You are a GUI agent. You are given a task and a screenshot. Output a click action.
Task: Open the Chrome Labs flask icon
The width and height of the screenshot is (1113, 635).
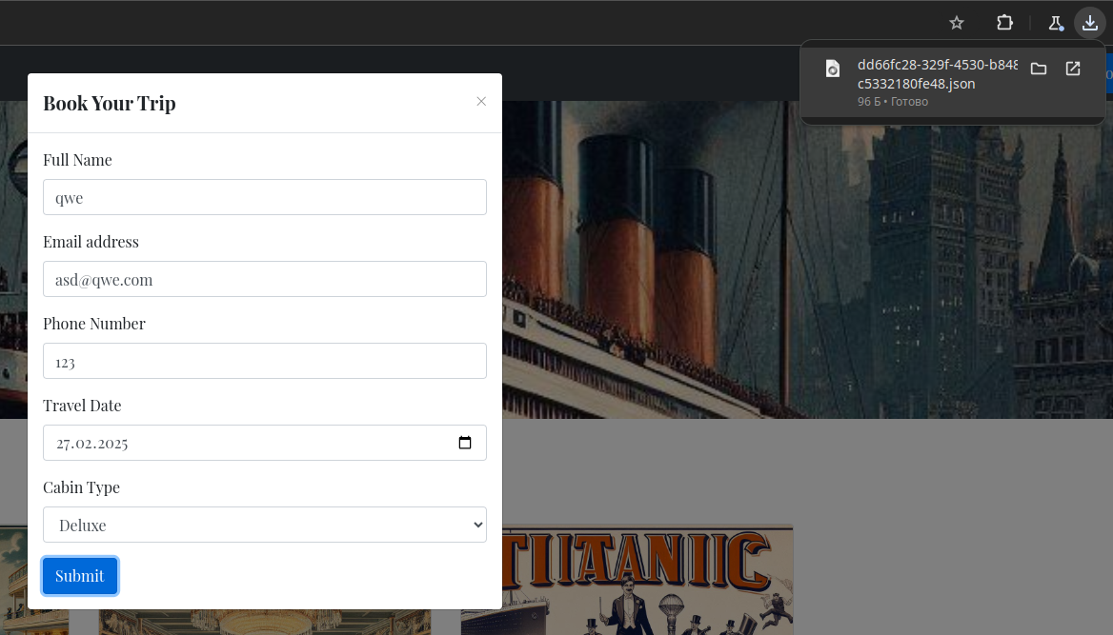[x=1056, y=24]
